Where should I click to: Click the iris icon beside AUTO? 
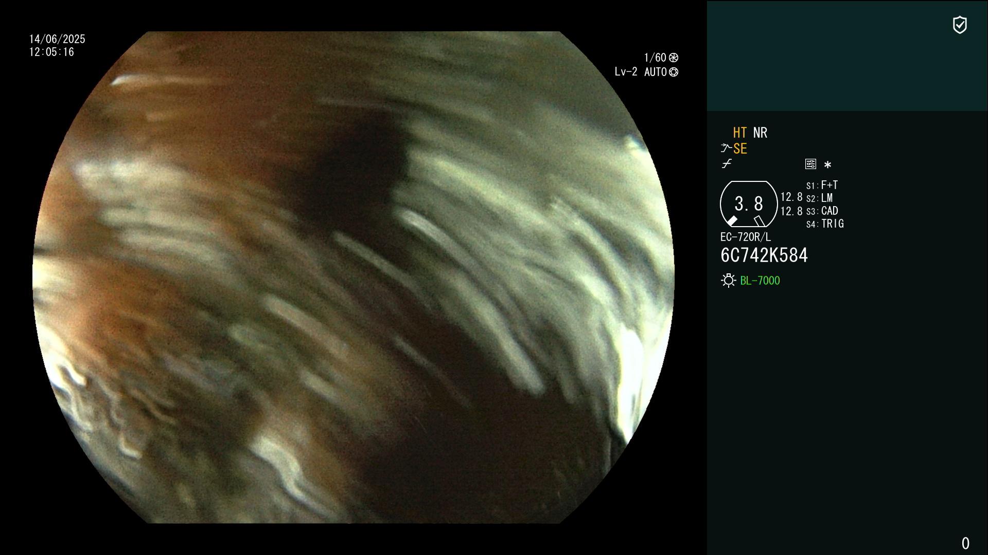pos(674,72)
